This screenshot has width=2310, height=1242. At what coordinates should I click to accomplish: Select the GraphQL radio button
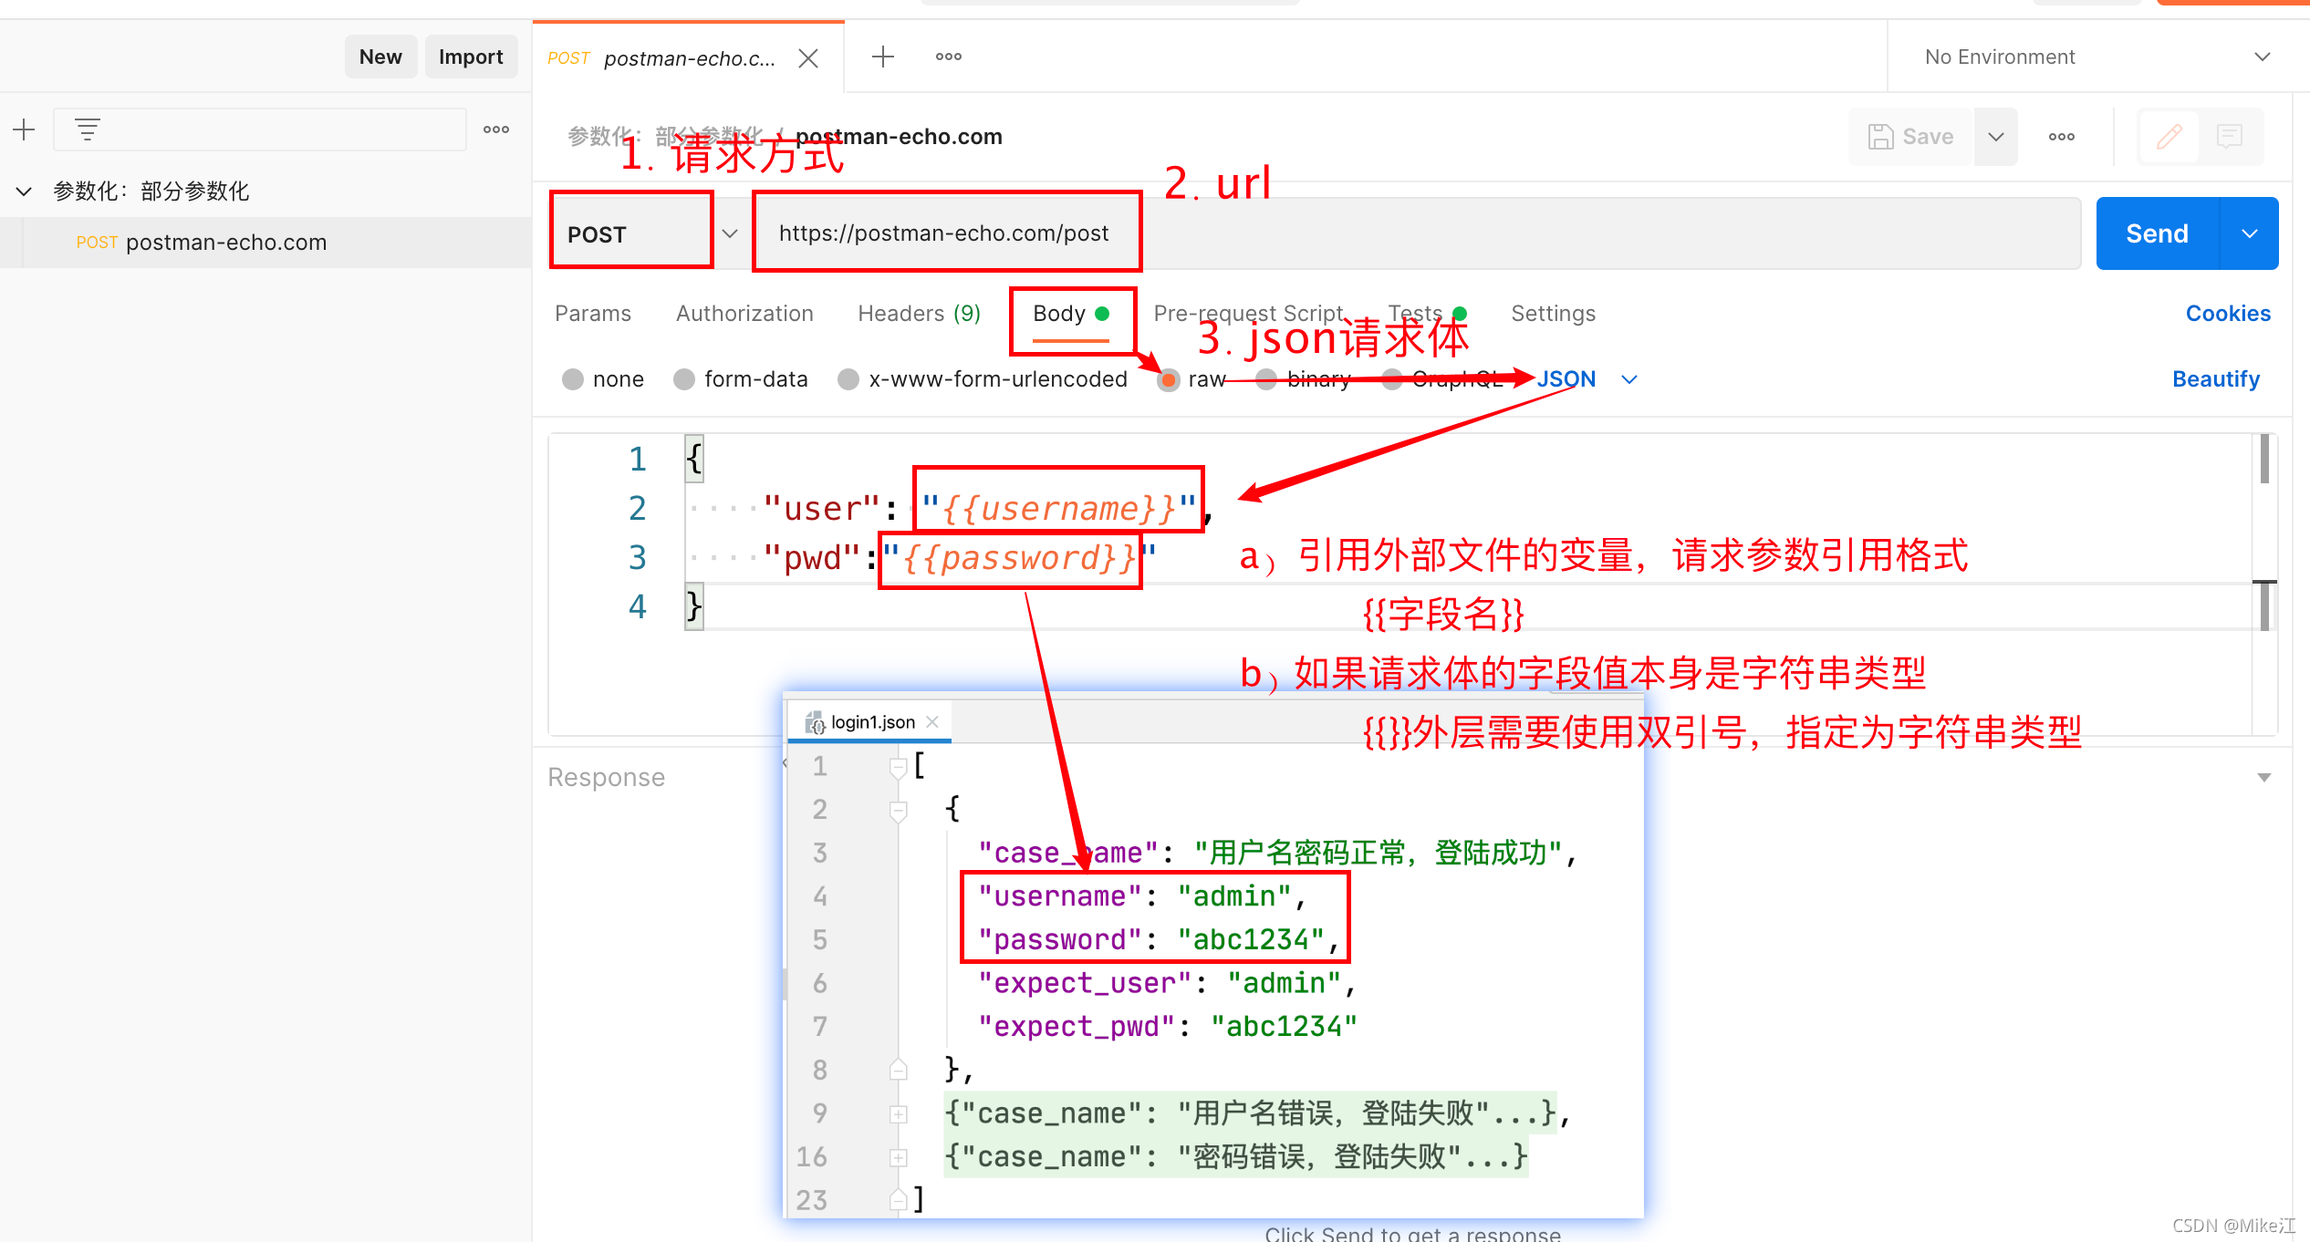(x=1392, y=379)
